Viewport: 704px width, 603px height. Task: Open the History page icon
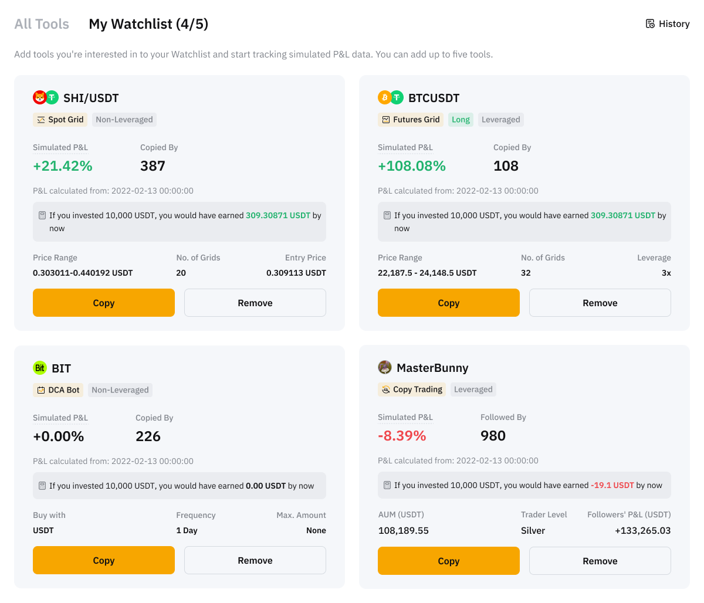tap(650, 24)
